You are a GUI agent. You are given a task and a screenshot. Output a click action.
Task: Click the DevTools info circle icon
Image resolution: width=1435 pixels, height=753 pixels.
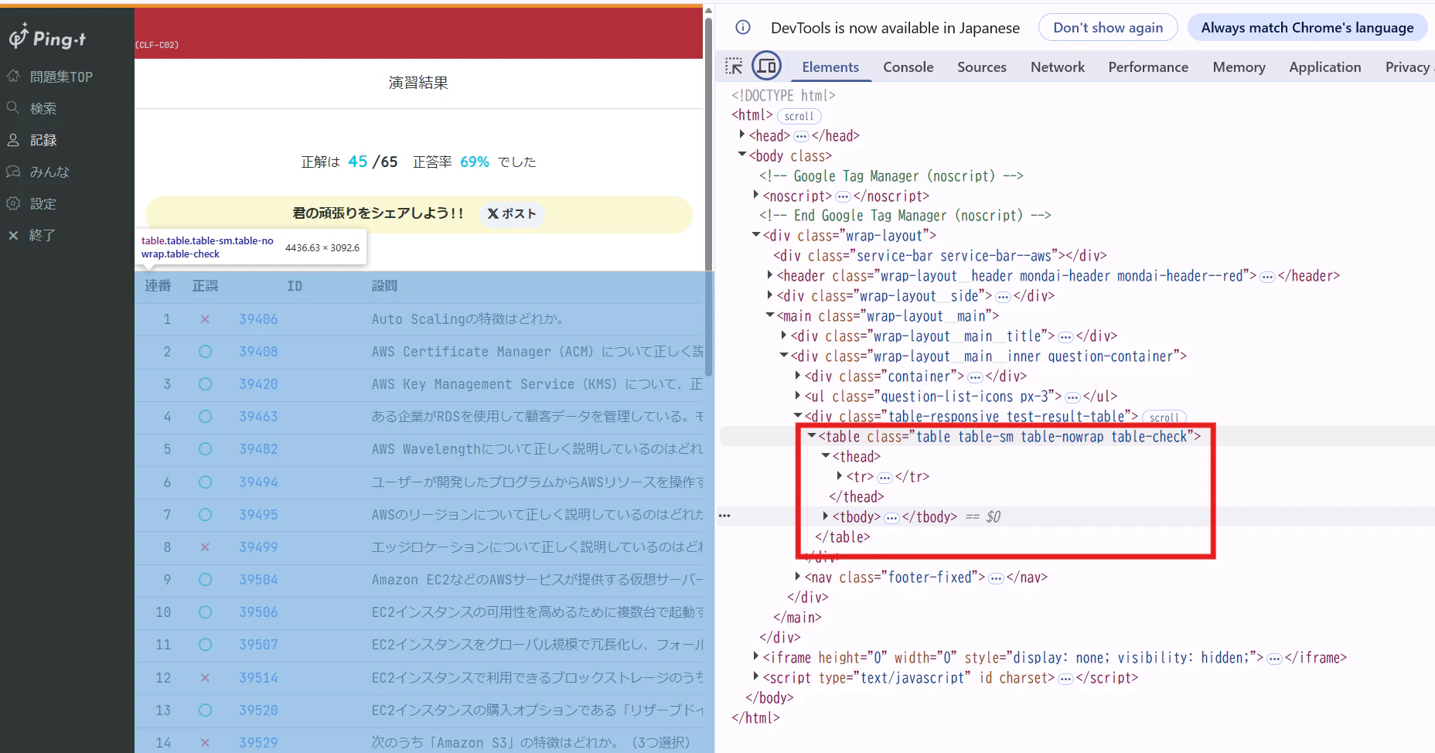coord(743,28)
